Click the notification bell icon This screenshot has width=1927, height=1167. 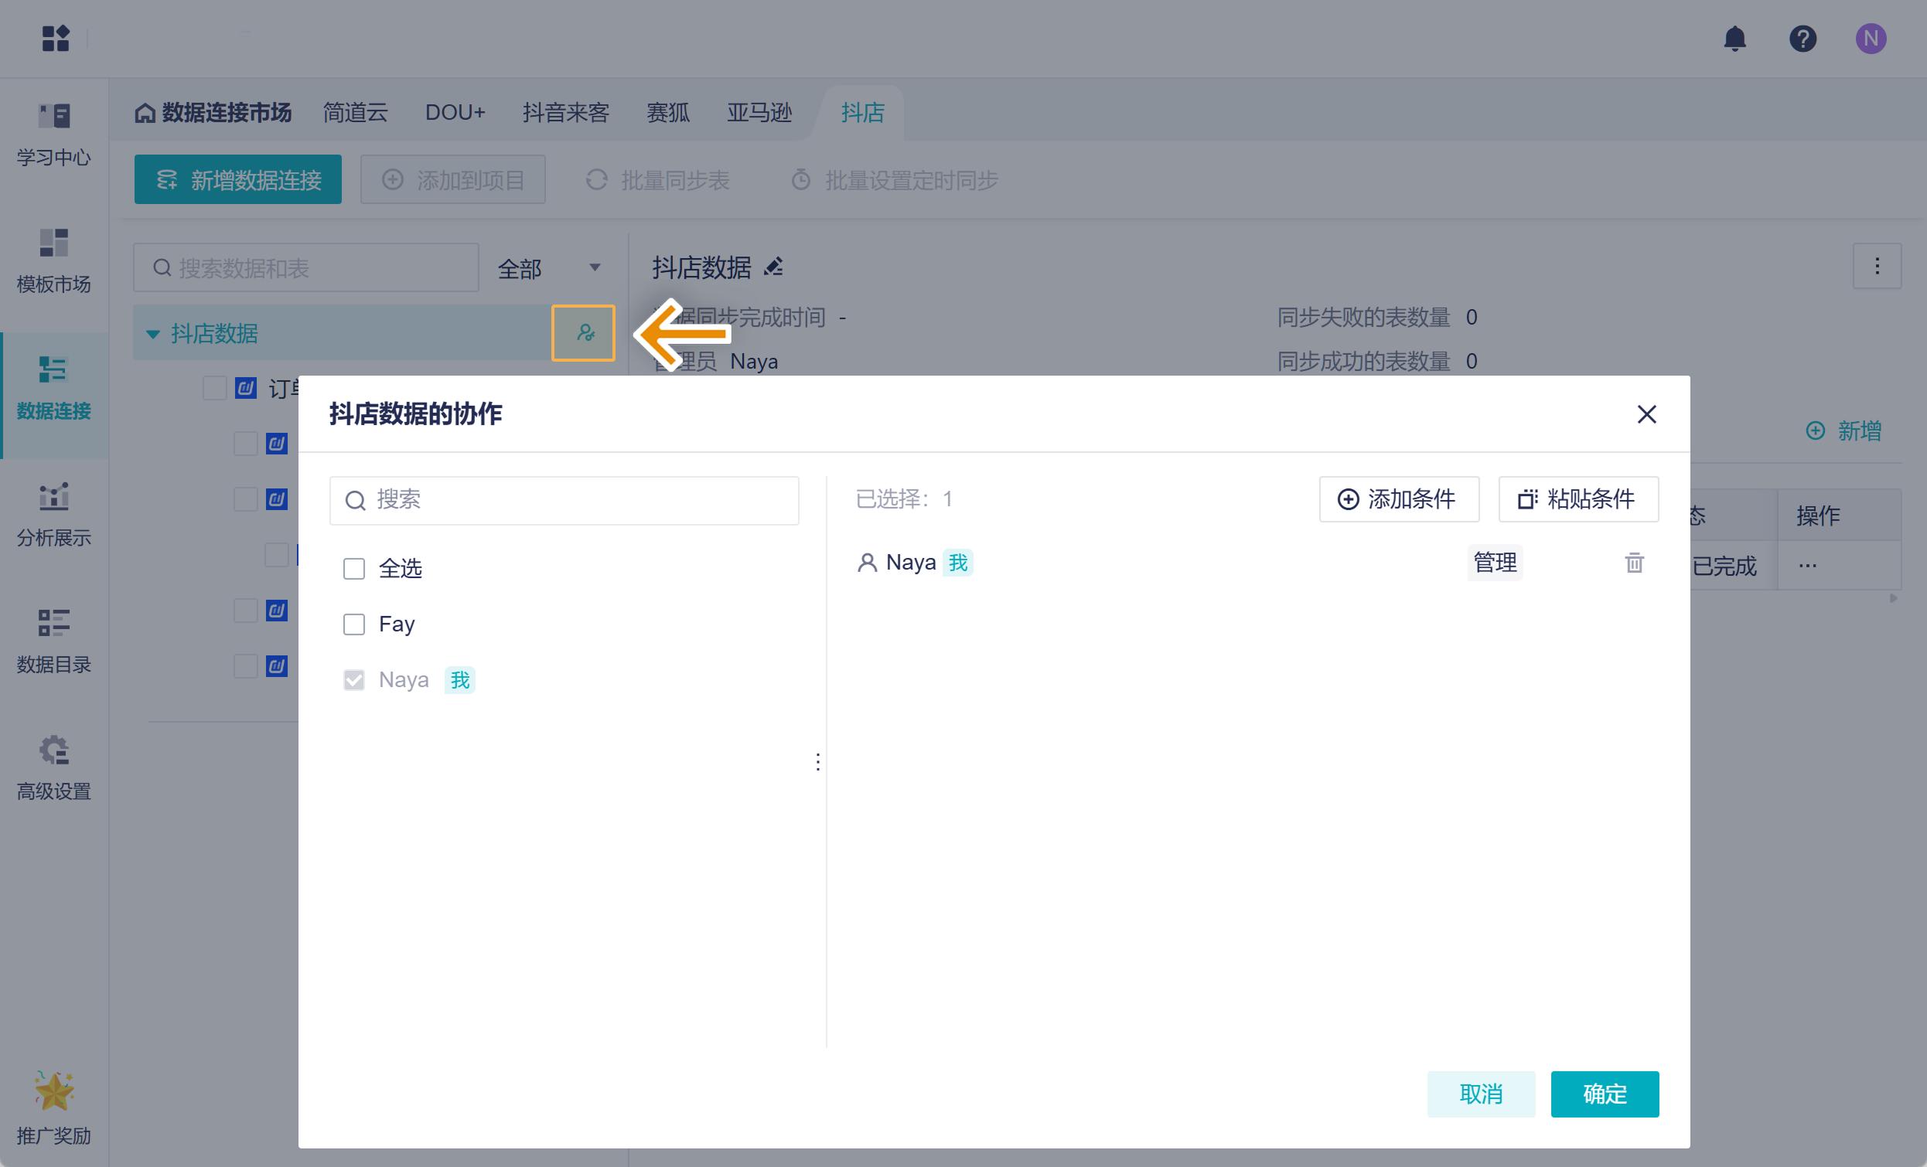pos(1734,39)
